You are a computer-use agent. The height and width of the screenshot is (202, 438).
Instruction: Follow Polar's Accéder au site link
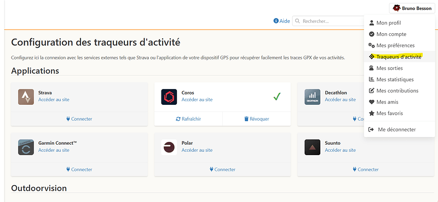[197, 150]
